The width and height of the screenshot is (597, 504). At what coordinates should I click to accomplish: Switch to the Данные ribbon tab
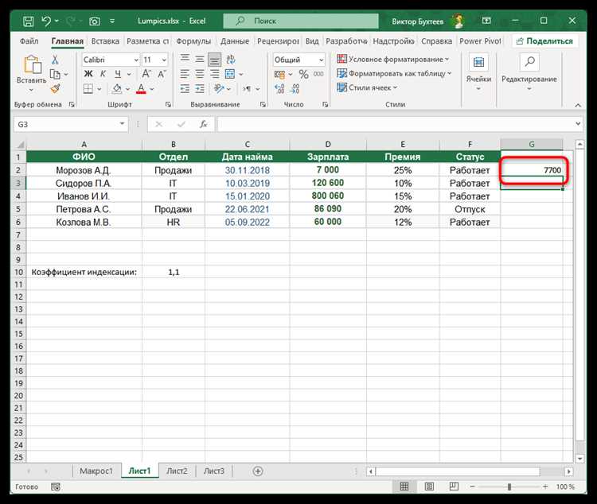click(x=235, y=41)
